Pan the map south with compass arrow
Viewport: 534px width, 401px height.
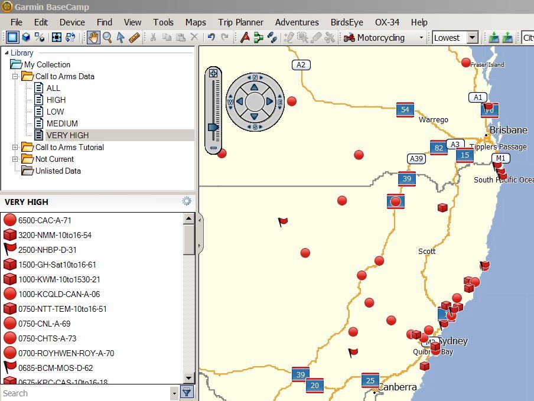pos(255,116)
